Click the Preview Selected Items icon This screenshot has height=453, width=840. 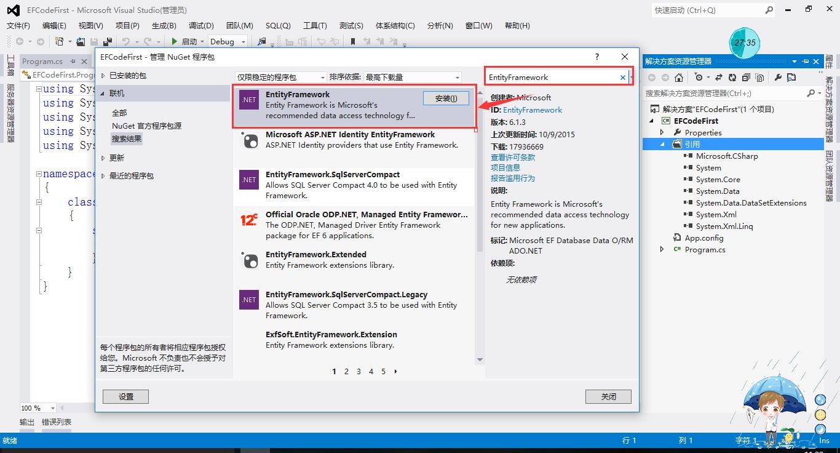(791, 78)
